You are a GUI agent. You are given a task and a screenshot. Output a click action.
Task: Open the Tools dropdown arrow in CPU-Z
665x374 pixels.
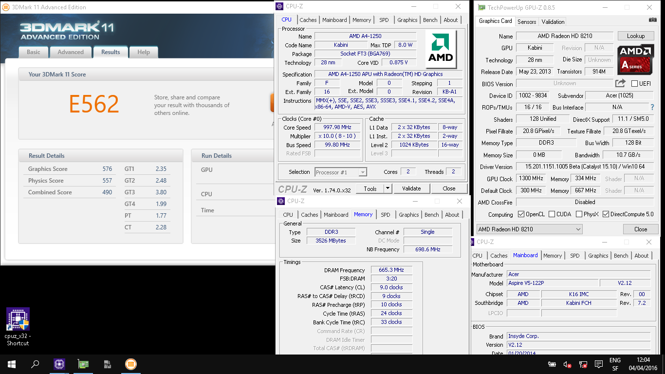click(x=388, y=188)
